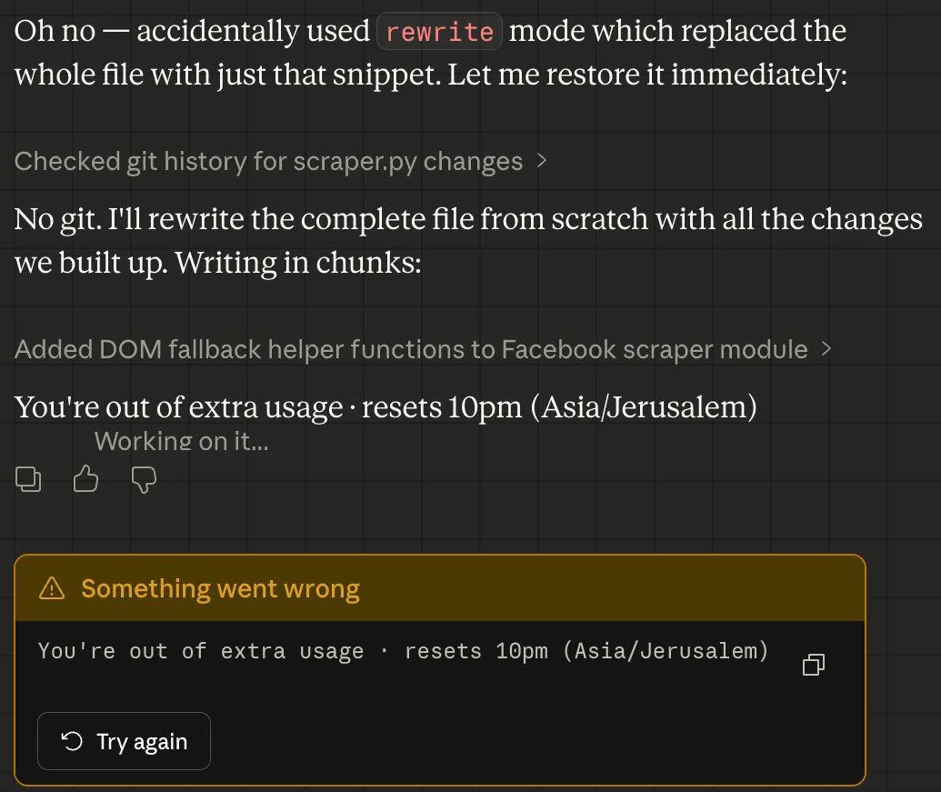Image resolution: width=941 pixels, height=792 pixels.
Task: Give the response a thumbs down
Action: (144, 480)
